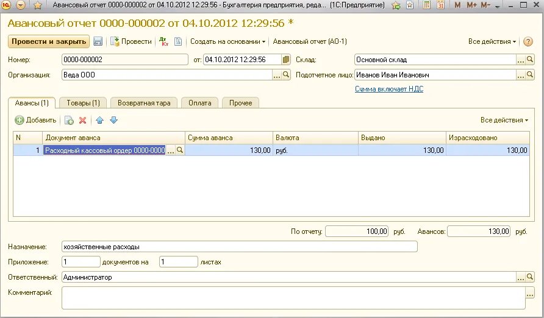This screenshot has width=544, height=318.
Task: Move row down with blue arrow
Action: tap(114, 120)
